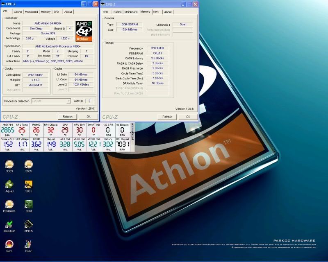Click the four-arrow move icon on sensor monitor
This screenshot has width=328, height=262.
point(132,133)
